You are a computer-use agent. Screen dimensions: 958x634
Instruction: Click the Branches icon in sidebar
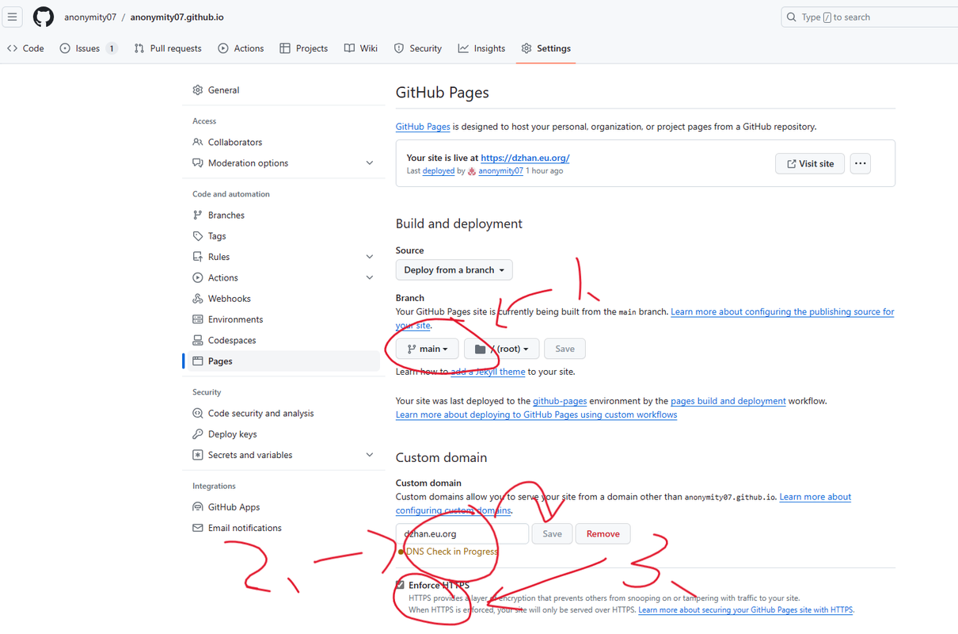pyautogui.click(x=198, y=216)
